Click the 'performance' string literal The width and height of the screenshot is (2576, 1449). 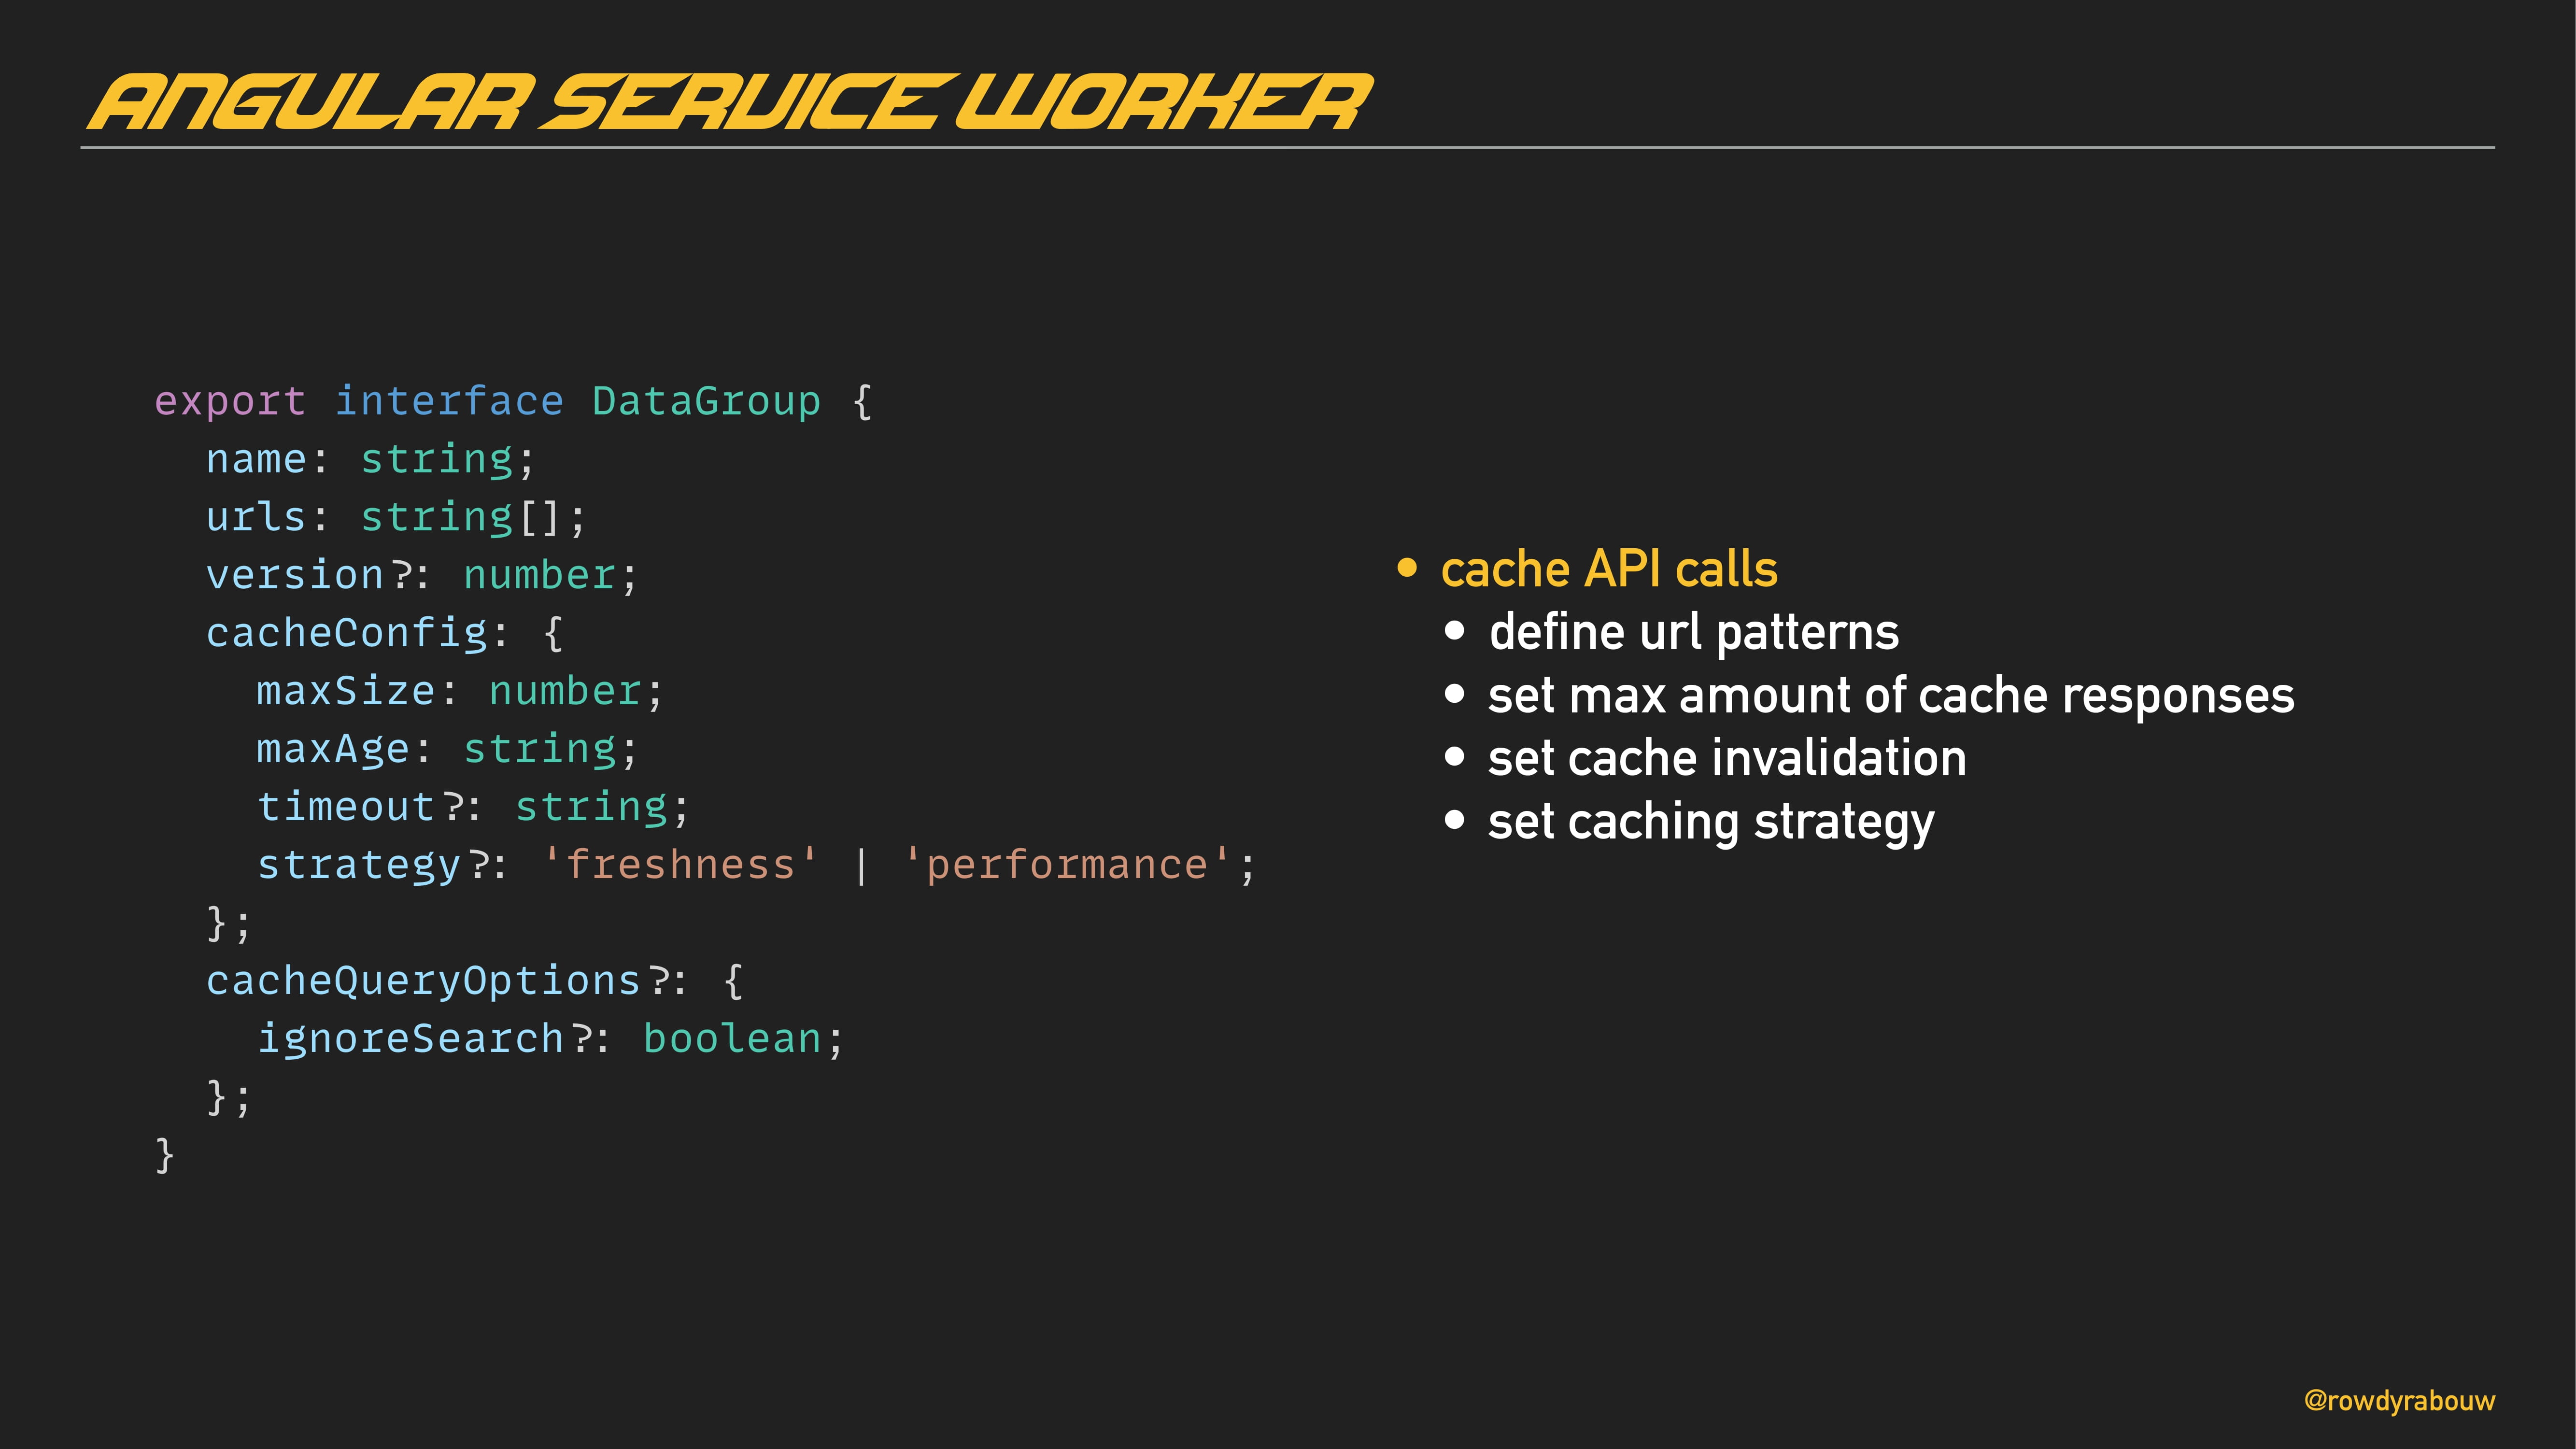[1067, 864]
